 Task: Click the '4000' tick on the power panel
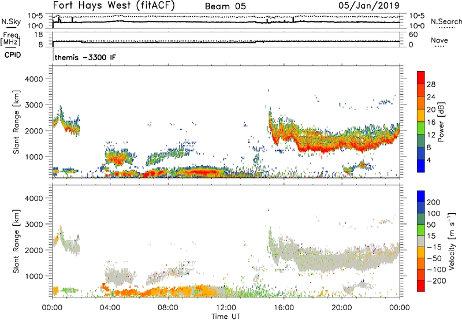pyautogui.click(x=33, y=79)
